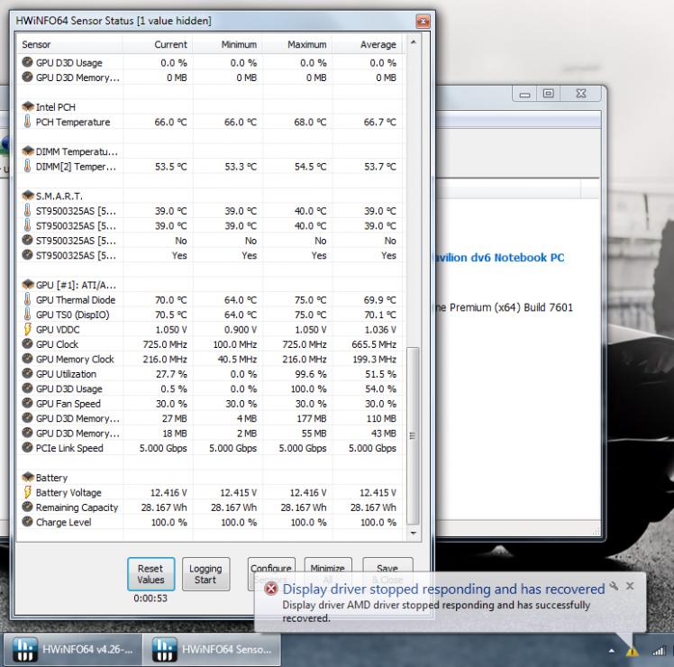Click the GPU VDDC lightning bolt icon

[x=27, y=329]
